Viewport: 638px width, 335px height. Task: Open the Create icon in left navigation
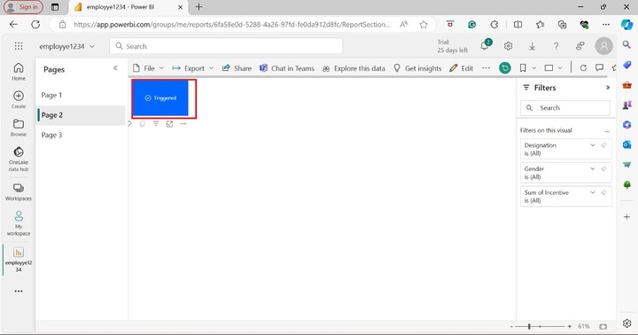19,99
